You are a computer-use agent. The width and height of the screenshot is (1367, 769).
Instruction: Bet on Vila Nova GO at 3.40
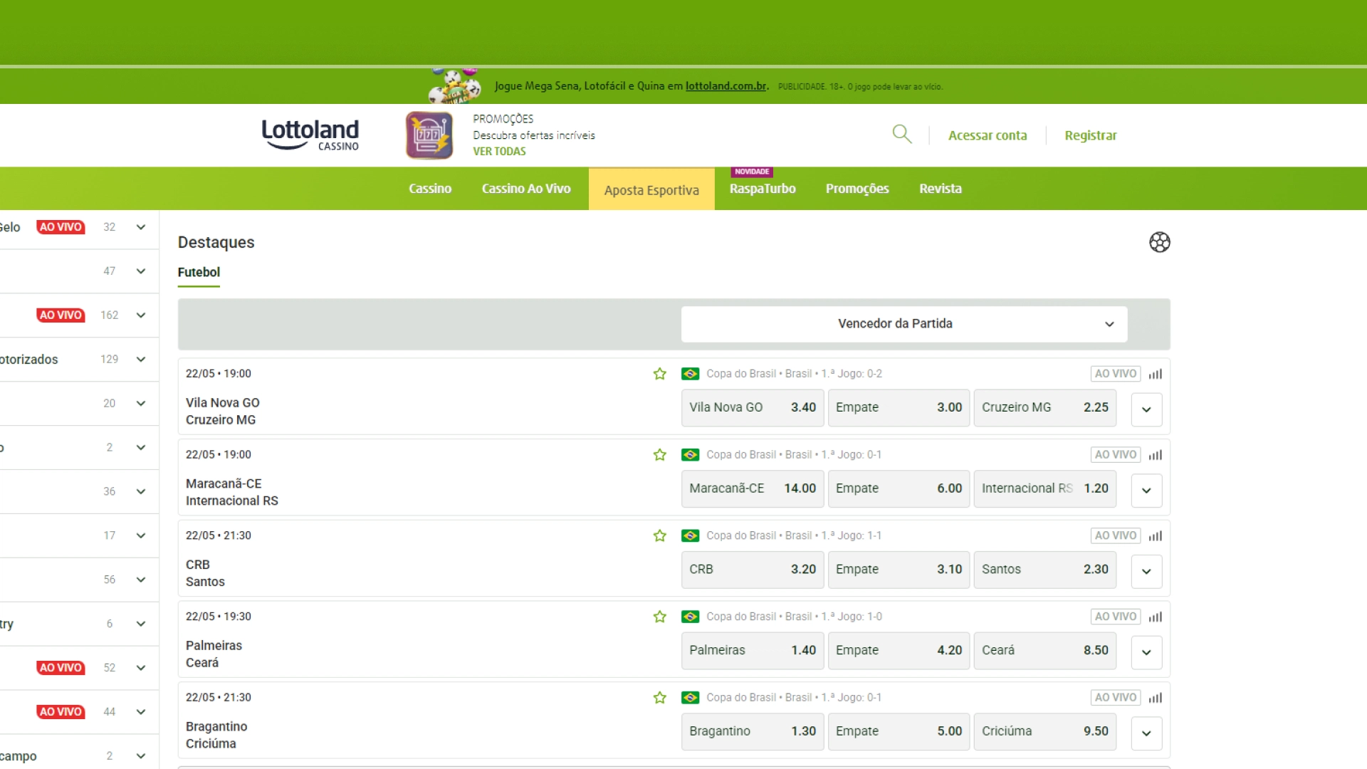point(752,408)
